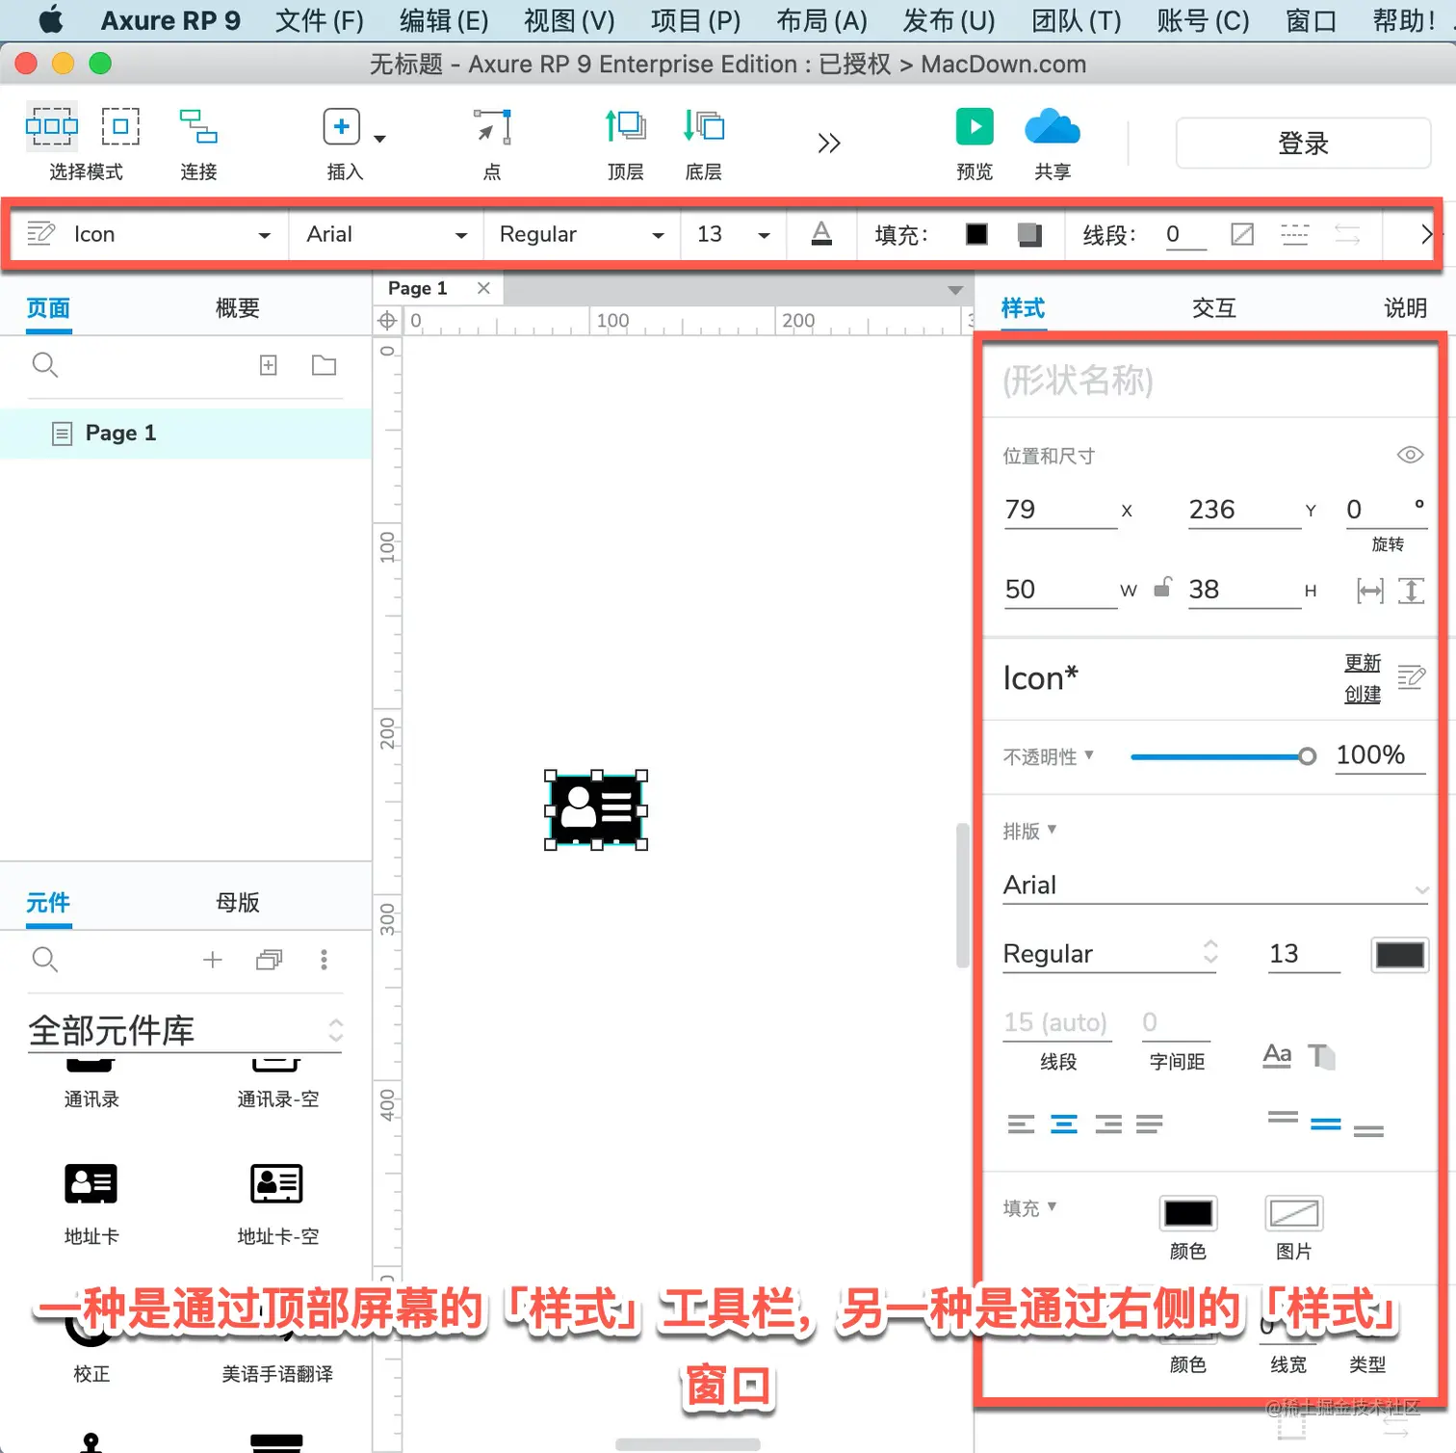The width and height of the screenshot is (1456, 1453).
Task: Close the Page 1 canvas tab
Action: [x=483, y=288]
